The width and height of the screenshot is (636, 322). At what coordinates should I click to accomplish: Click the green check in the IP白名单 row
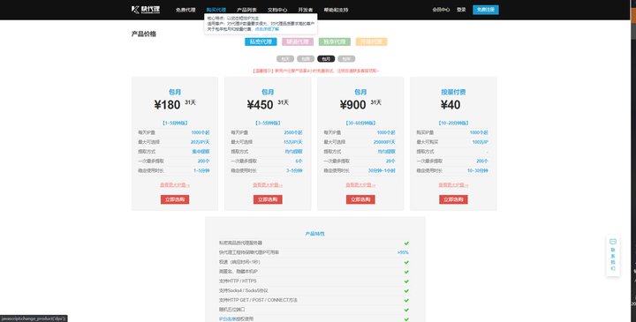406,319
